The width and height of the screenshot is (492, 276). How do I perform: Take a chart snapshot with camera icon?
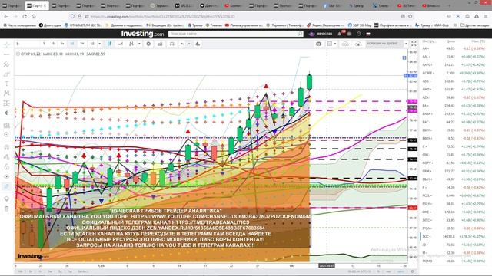319,44
